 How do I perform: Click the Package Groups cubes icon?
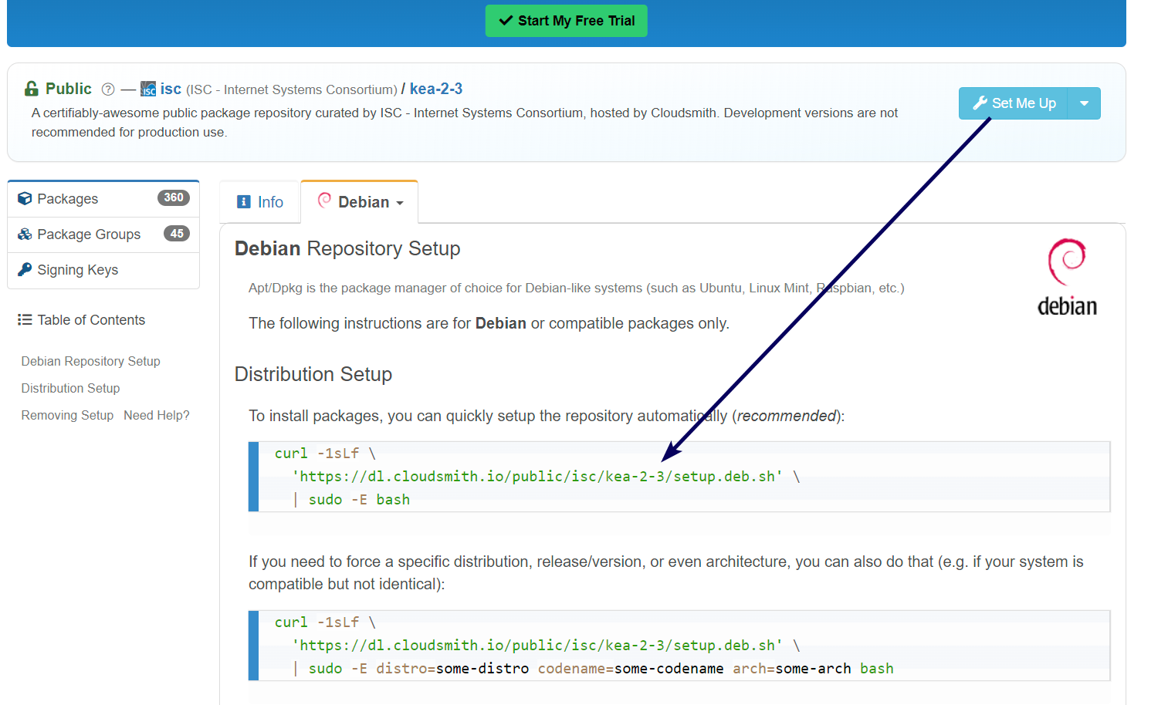point(25,234)
